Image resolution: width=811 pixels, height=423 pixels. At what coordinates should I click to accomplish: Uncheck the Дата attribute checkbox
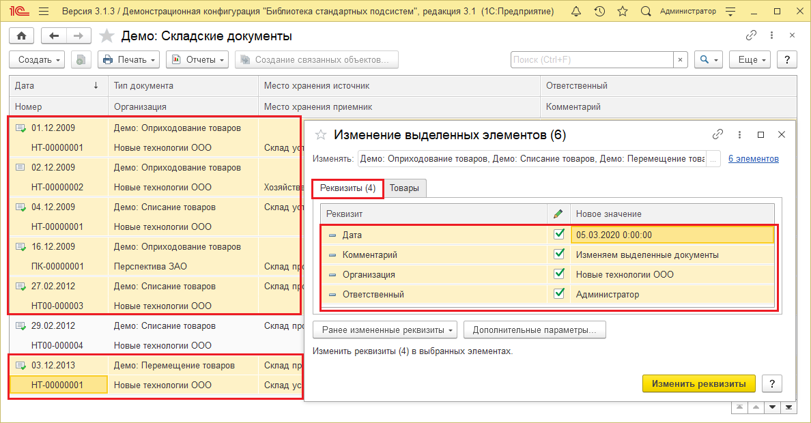[x=558, y=234]
